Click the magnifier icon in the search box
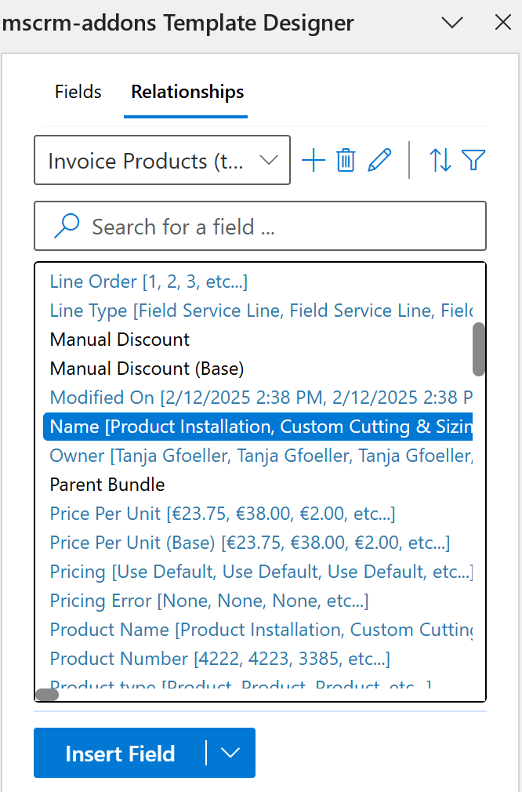 tap(67, 226)
